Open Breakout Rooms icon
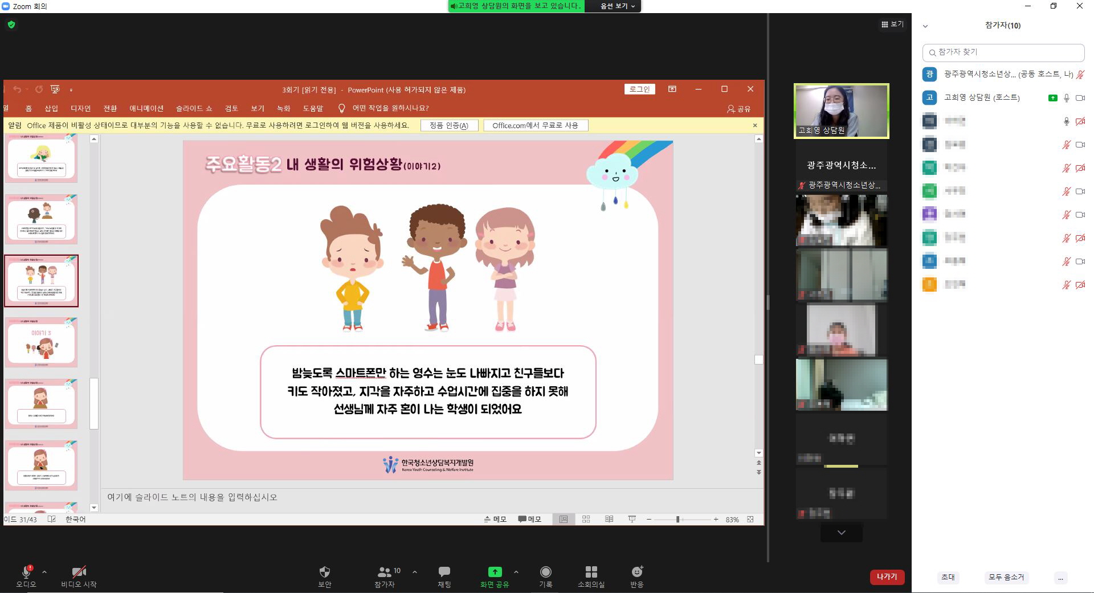Viewport: 1094px width, 593px height. 591,572
